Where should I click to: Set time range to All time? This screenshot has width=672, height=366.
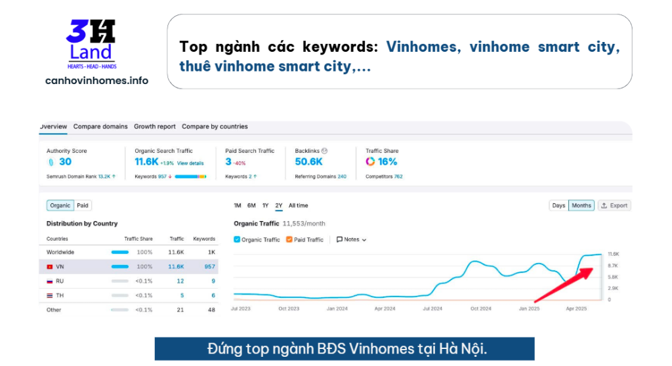(x=299, y=206)
